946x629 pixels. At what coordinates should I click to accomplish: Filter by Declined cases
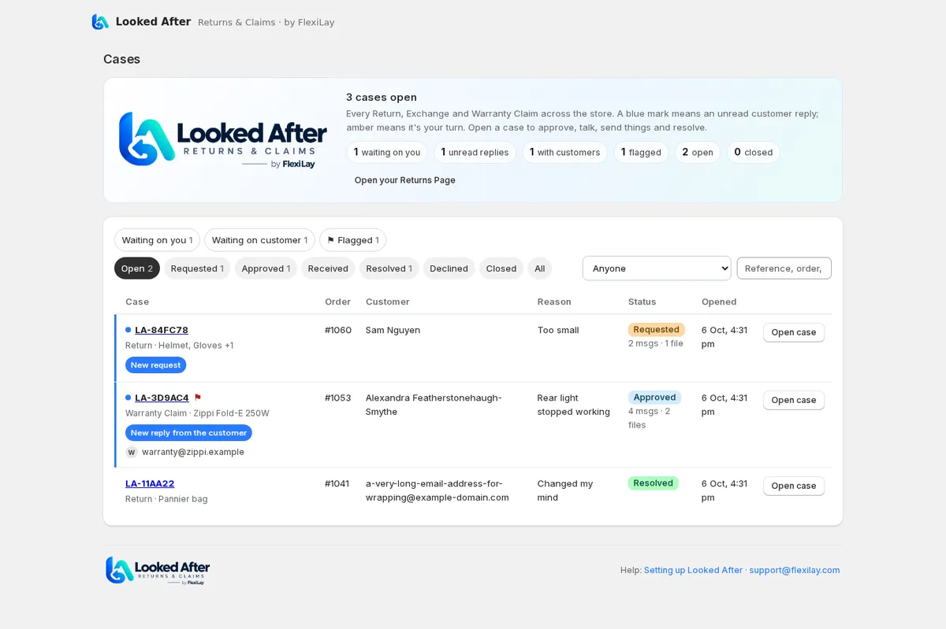click(x=449, y=268)
